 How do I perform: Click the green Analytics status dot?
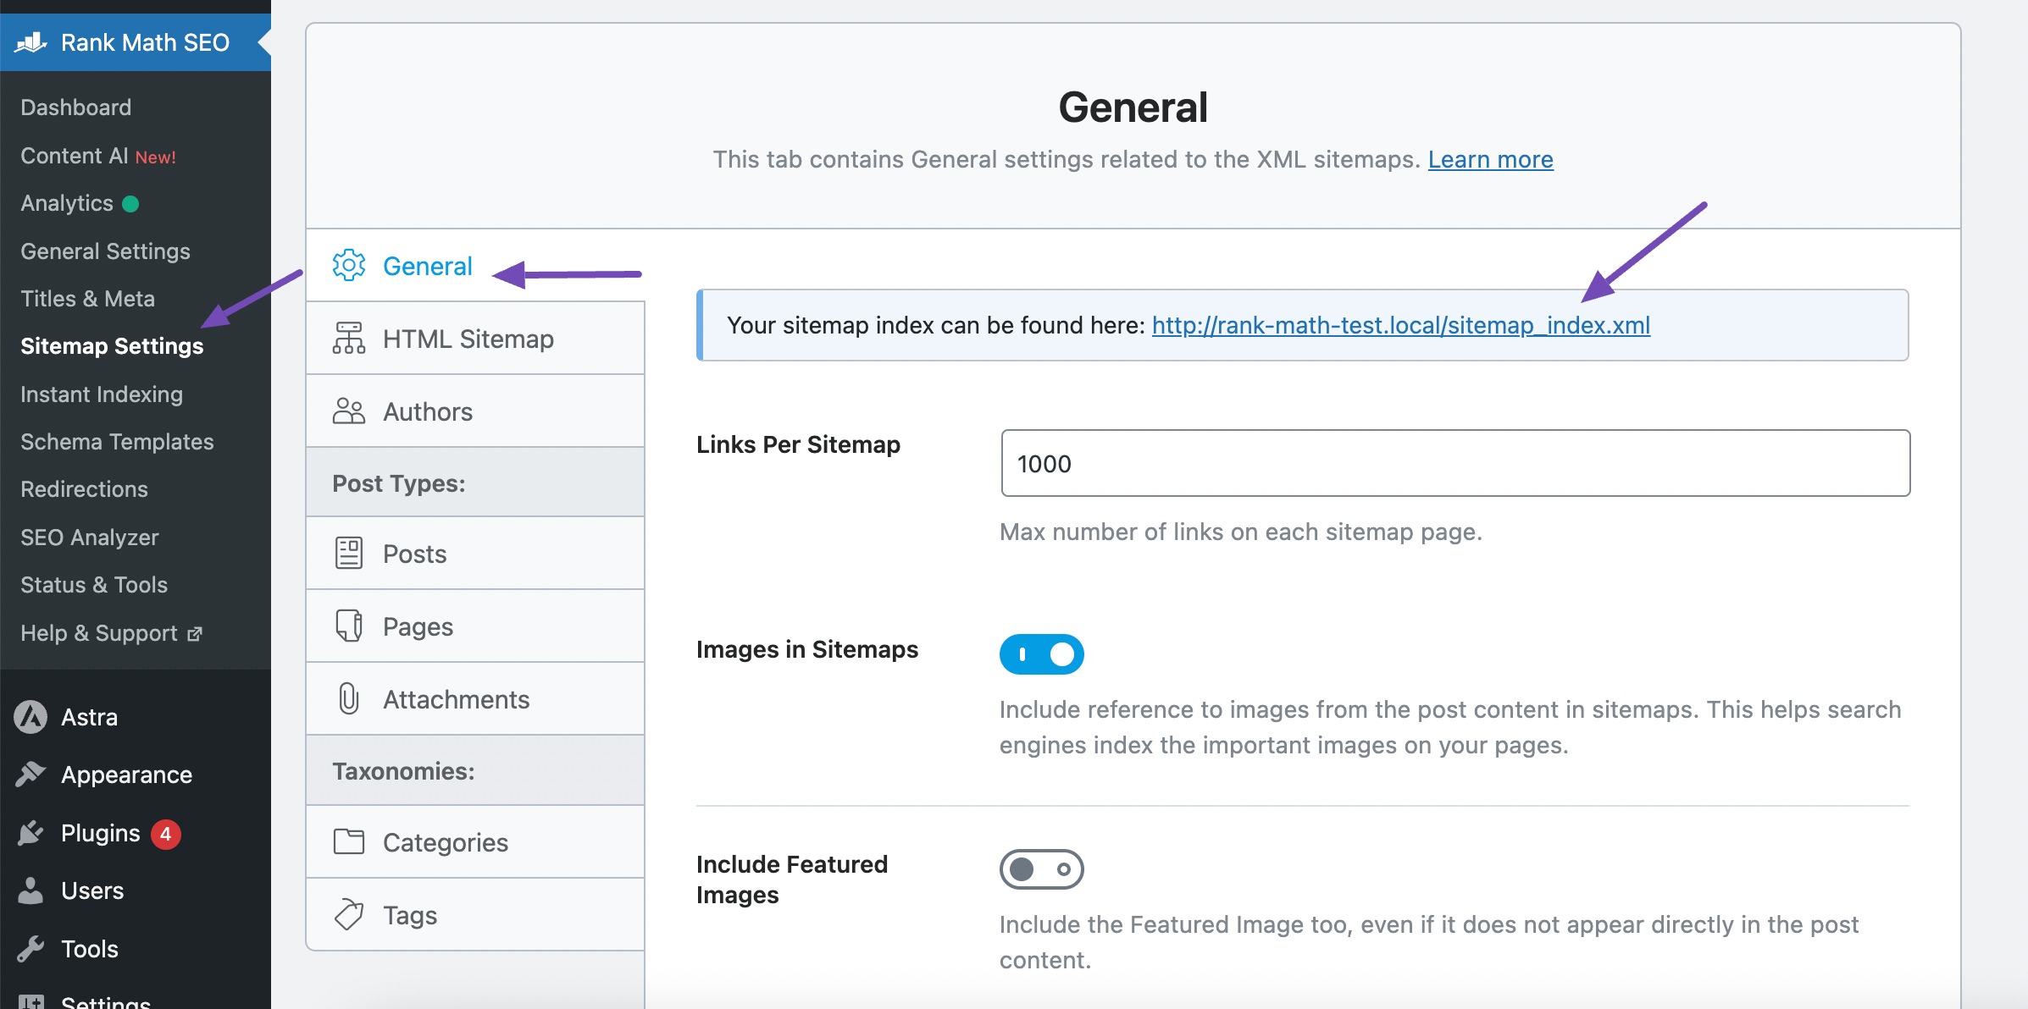pyautogui.click(x=130, y=204)
